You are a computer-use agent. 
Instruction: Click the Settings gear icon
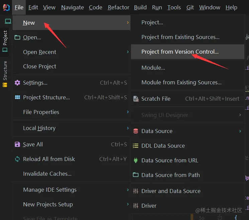[17, 83]
